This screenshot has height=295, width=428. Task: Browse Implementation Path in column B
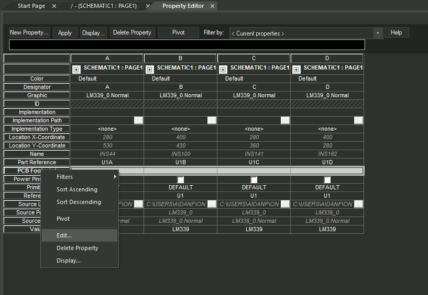212,120
